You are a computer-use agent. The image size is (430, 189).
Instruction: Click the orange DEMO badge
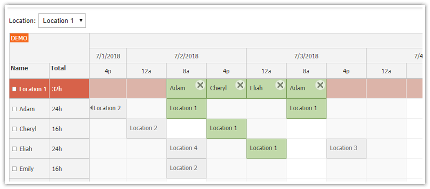[19, 38]
